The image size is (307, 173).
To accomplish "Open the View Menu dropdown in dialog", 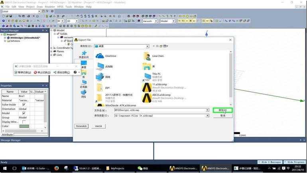I will (x=165, y=46).
